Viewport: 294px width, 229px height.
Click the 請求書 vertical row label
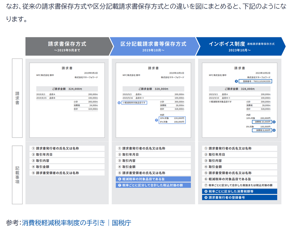17,98
